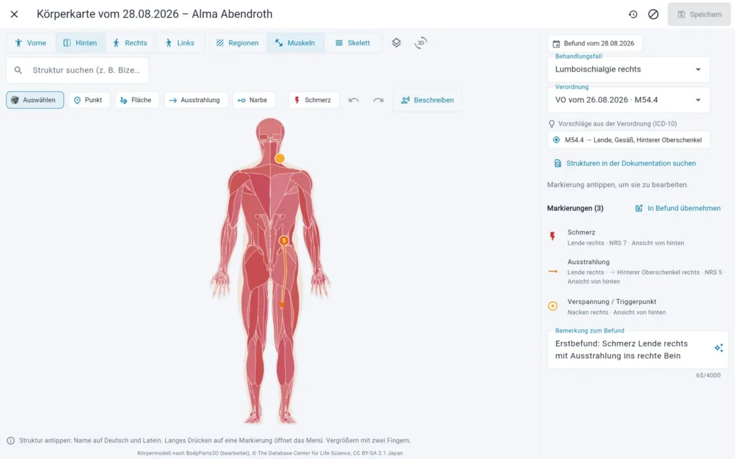Select the Muskeln layer
735x459 pixels.
pos(295,42)
